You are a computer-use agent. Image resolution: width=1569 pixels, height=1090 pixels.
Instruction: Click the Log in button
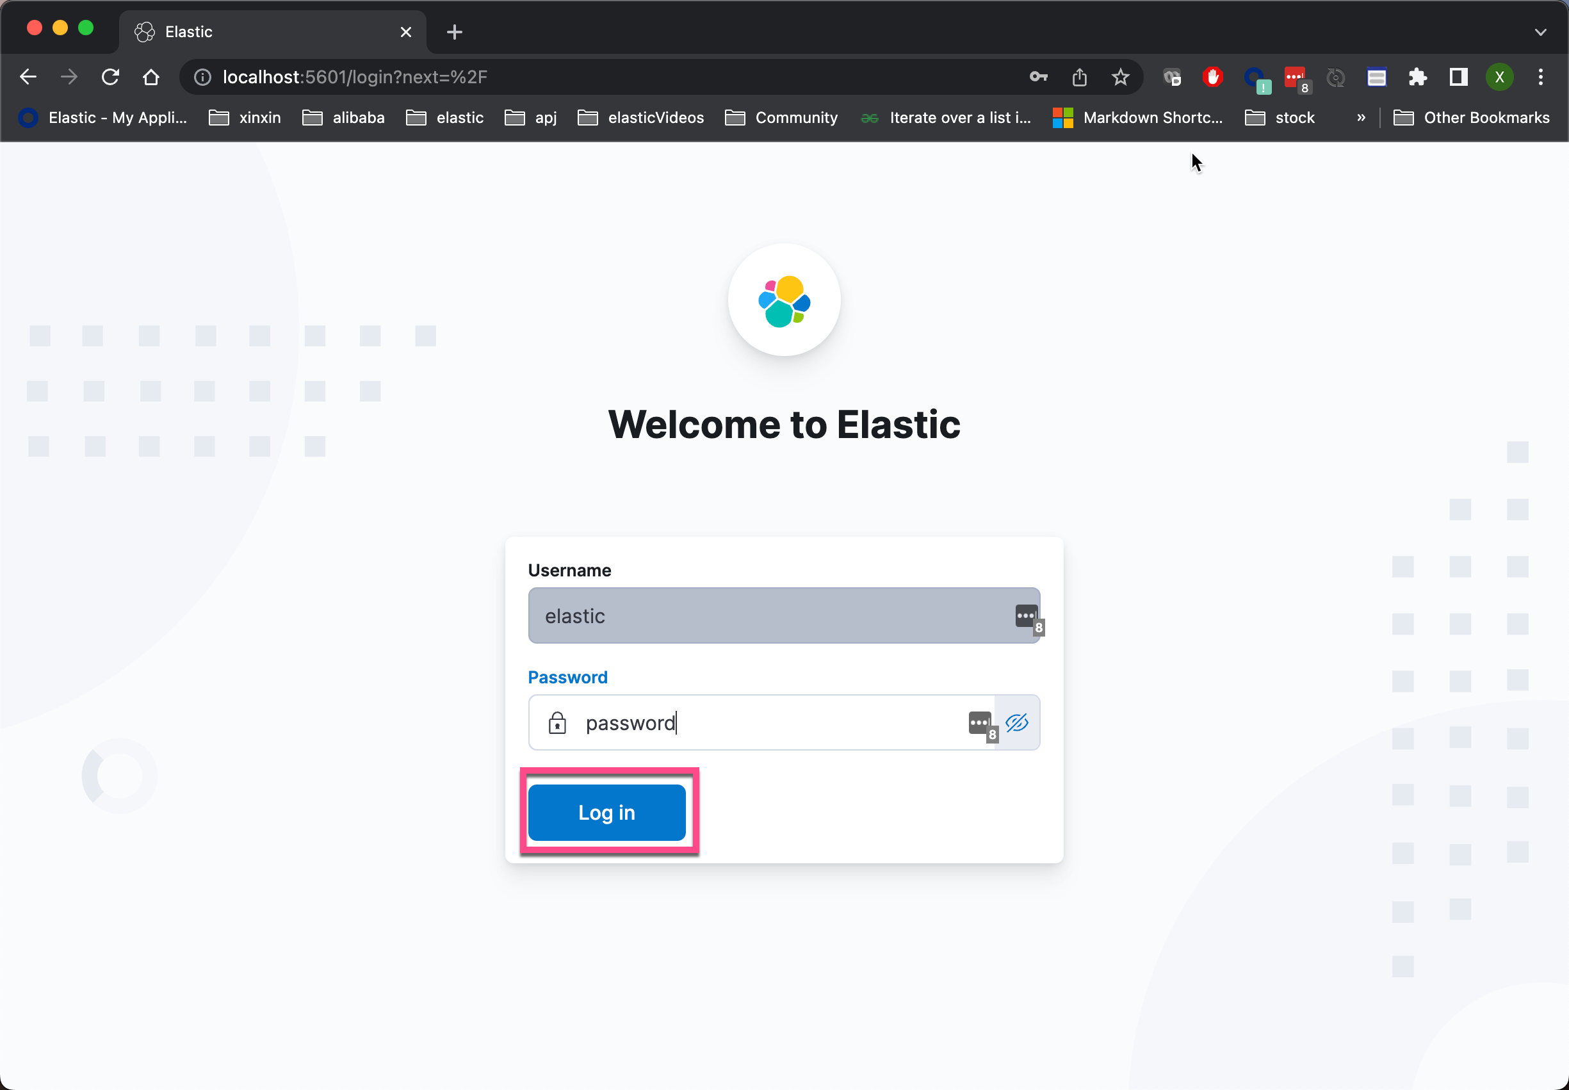pyautogui.click(x=606, y=812)
